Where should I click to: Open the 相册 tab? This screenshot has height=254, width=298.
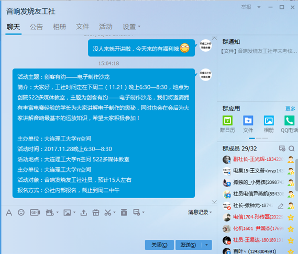(59, 27)
